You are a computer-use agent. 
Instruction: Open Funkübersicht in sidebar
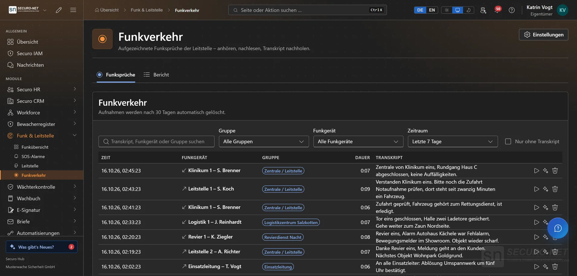[35, 147]
